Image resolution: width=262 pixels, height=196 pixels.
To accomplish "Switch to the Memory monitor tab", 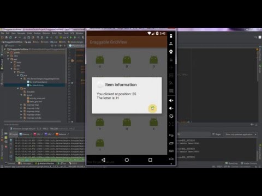I will tap(25, 134).
